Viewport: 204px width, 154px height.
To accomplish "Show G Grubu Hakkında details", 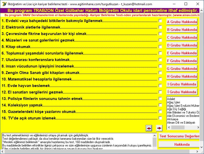I will pos(182,69).
